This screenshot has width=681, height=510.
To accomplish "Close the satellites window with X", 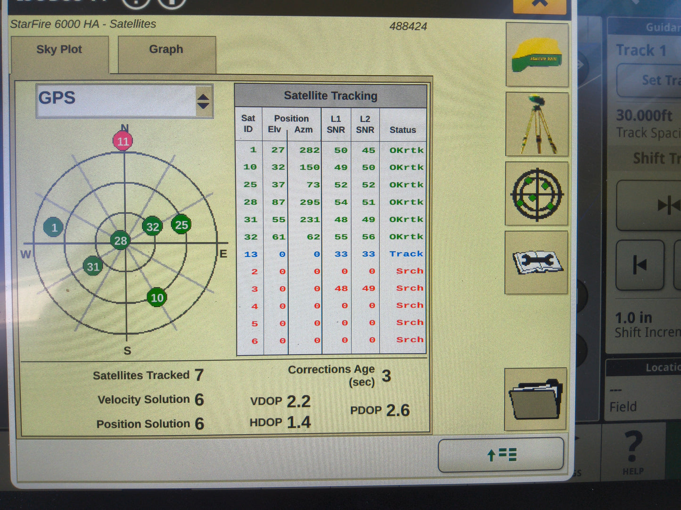I will tap(540, 5).
